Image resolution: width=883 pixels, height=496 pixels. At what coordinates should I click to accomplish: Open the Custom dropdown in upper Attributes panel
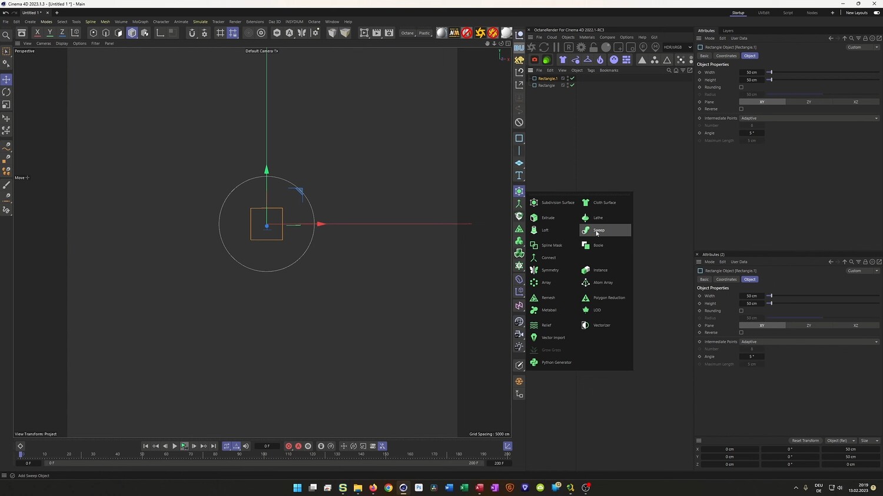tap(863, 47)
